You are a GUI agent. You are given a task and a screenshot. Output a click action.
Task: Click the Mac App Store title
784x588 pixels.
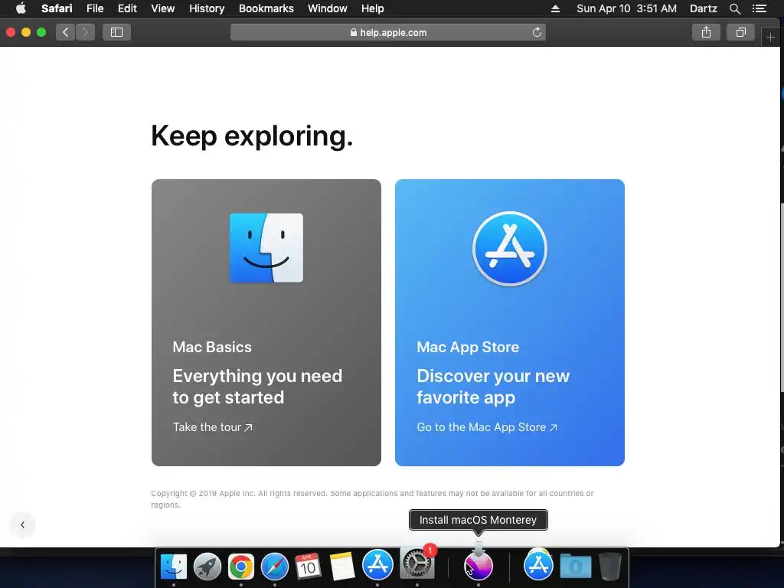(x=468, y=347)
